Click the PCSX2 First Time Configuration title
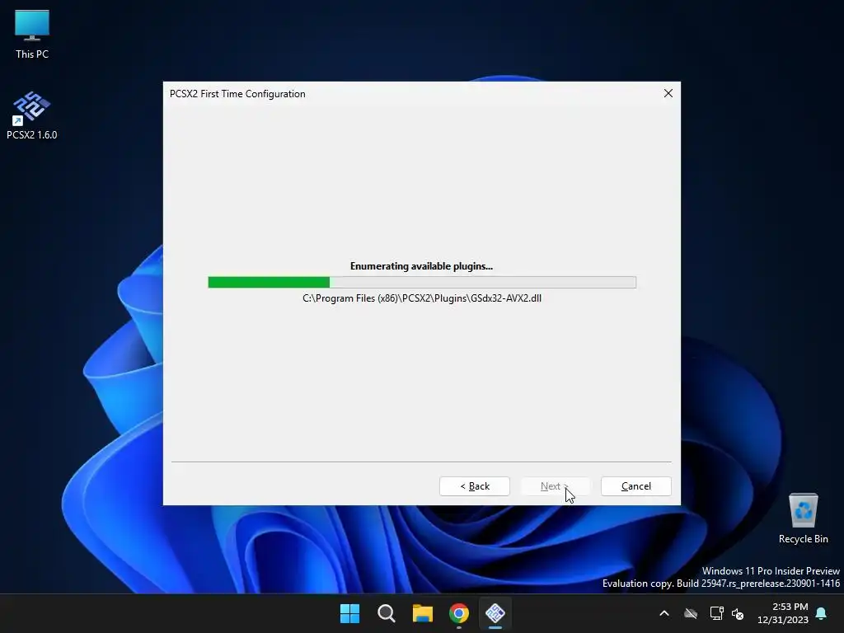The height and width of the screenshot is (633, 844). (x=237, y=94)
